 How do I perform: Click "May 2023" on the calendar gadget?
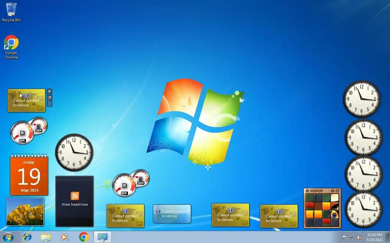coord(30,190)
